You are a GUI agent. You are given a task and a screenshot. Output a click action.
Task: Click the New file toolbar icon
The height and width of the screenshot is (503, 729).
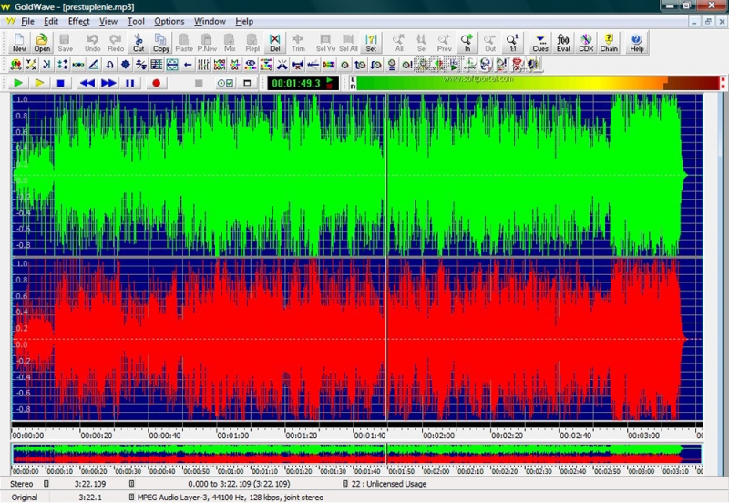coord(19,42)
